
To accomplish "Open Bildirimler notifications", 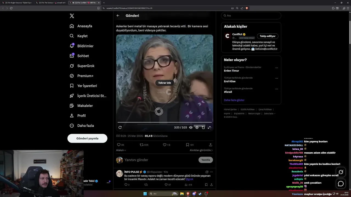I will (x=81, y=46).
